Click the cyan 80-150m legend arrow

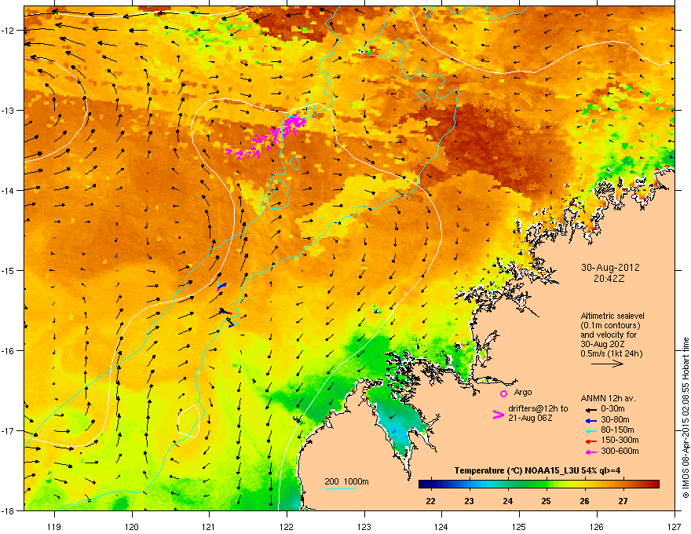click(591, 431)
